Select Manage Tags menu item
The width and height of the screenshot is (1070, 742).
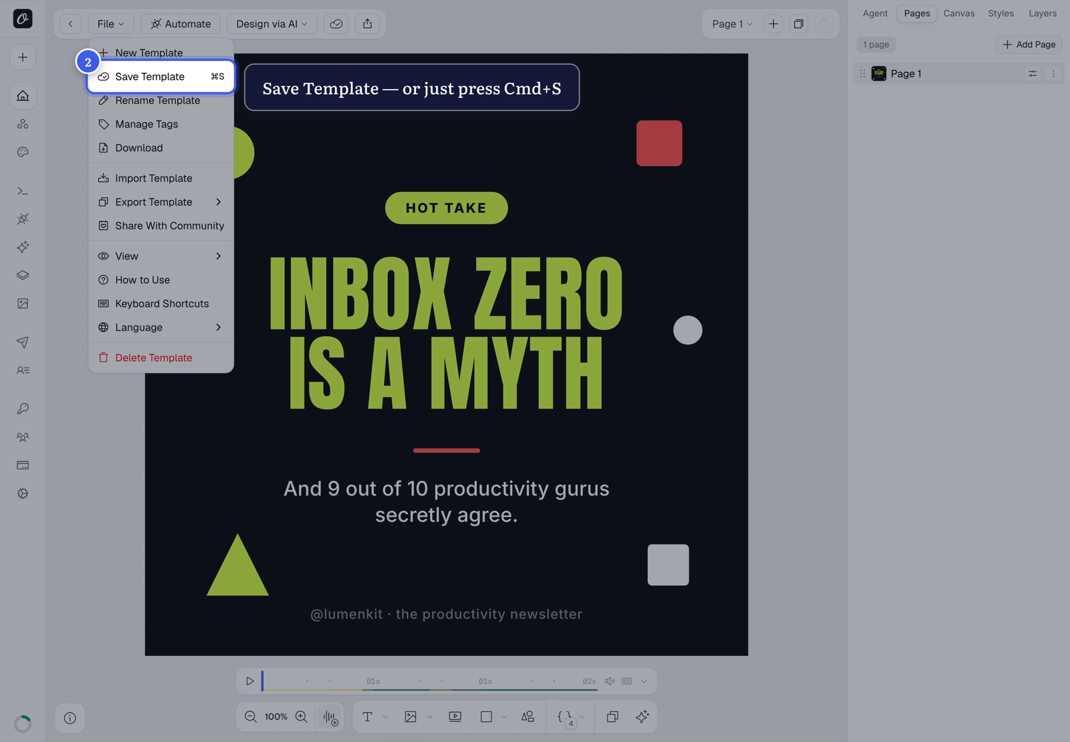pyautogui.click(x=161, y=124)
